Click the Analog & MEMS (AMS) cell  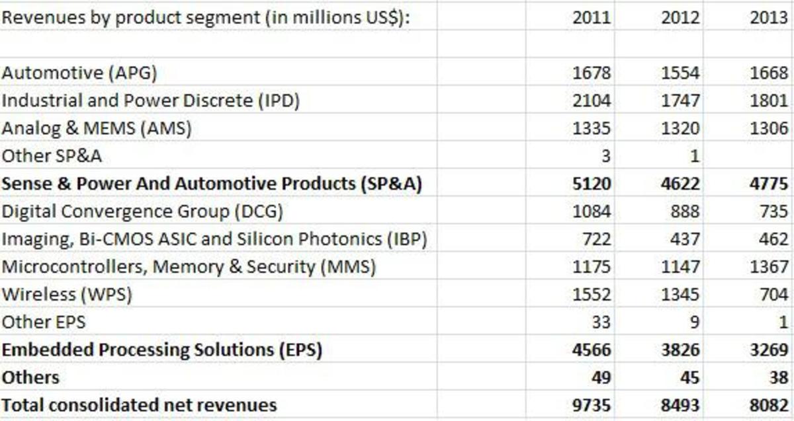(97, 128)
